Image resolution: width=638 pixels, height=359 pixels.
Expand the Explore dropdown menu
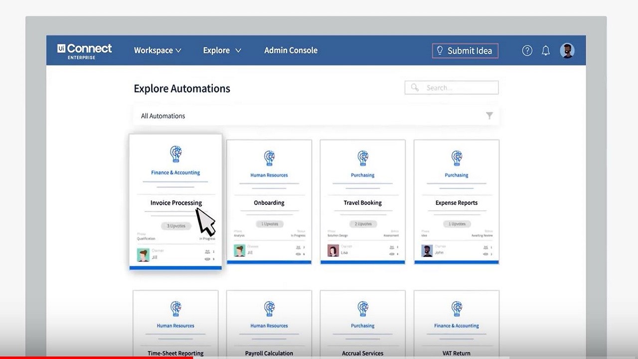pos(222,50)
